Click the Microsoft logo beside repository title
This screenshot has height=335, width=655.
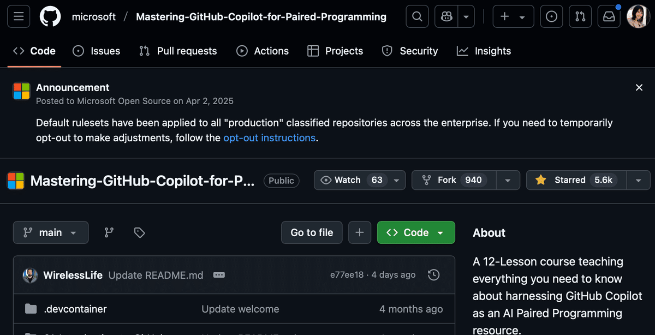15,181
